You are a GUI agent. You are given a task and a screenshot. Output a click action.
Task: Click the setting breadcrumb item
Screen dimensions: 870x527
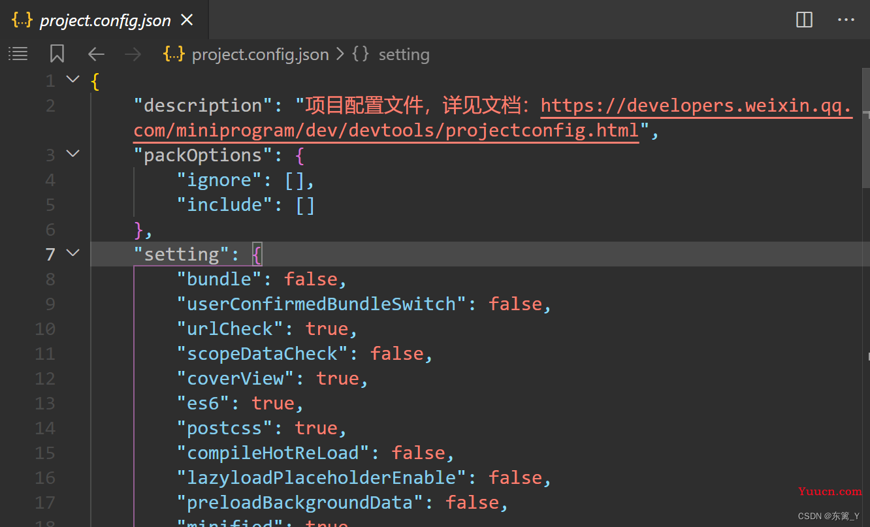tap(404, 55)
